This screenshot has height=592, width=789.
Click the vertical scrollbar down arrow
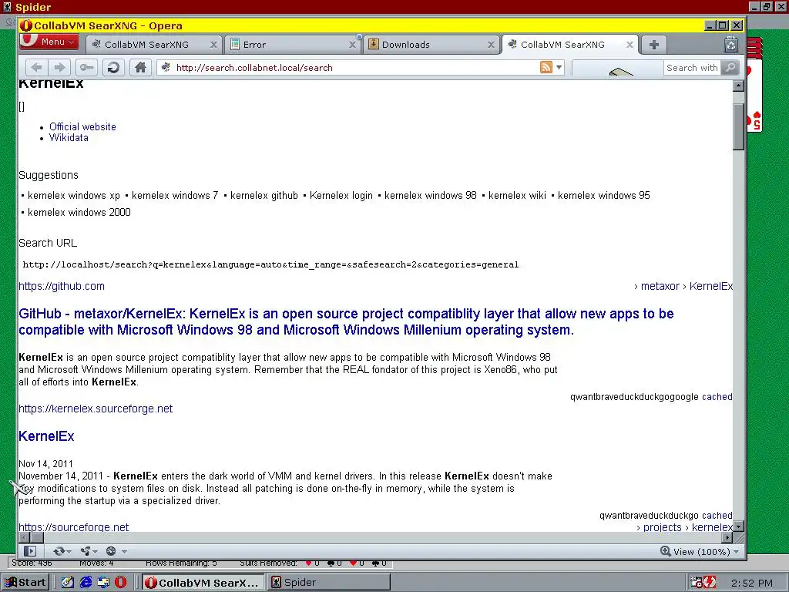click(x=738, y=526)
